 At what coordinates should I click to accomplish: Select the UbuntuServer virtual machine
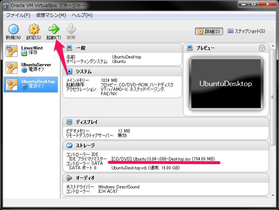point(31,67)
